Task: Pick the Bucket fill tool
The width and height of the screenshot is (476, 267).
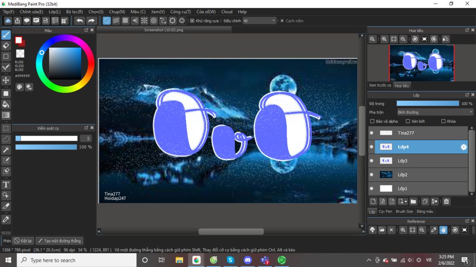Action: [6, 104]
